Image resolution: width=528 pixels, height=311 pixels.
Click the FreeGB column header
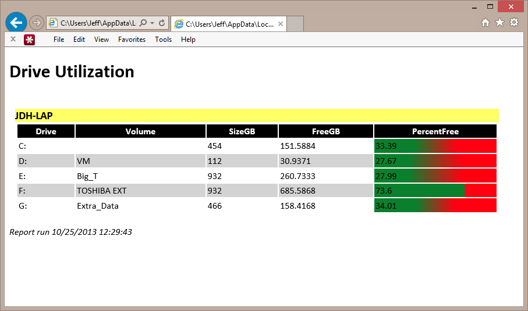point(326,131)
